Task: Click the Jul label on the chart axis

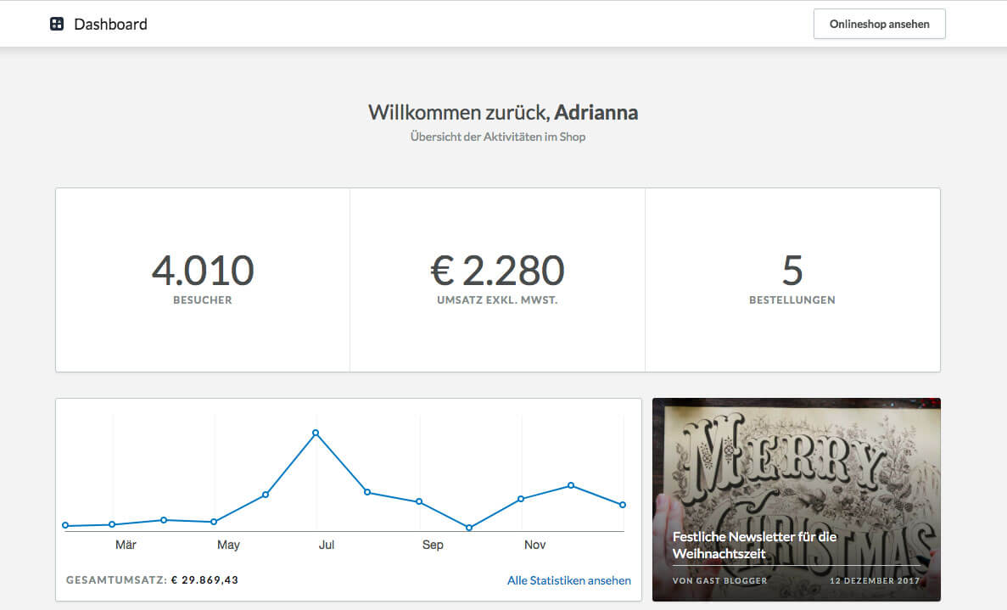Action: coord(327,545)
